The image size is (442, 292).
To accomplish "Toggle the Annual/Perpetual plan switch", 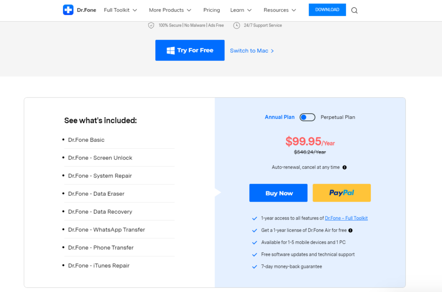I will 308,117.
